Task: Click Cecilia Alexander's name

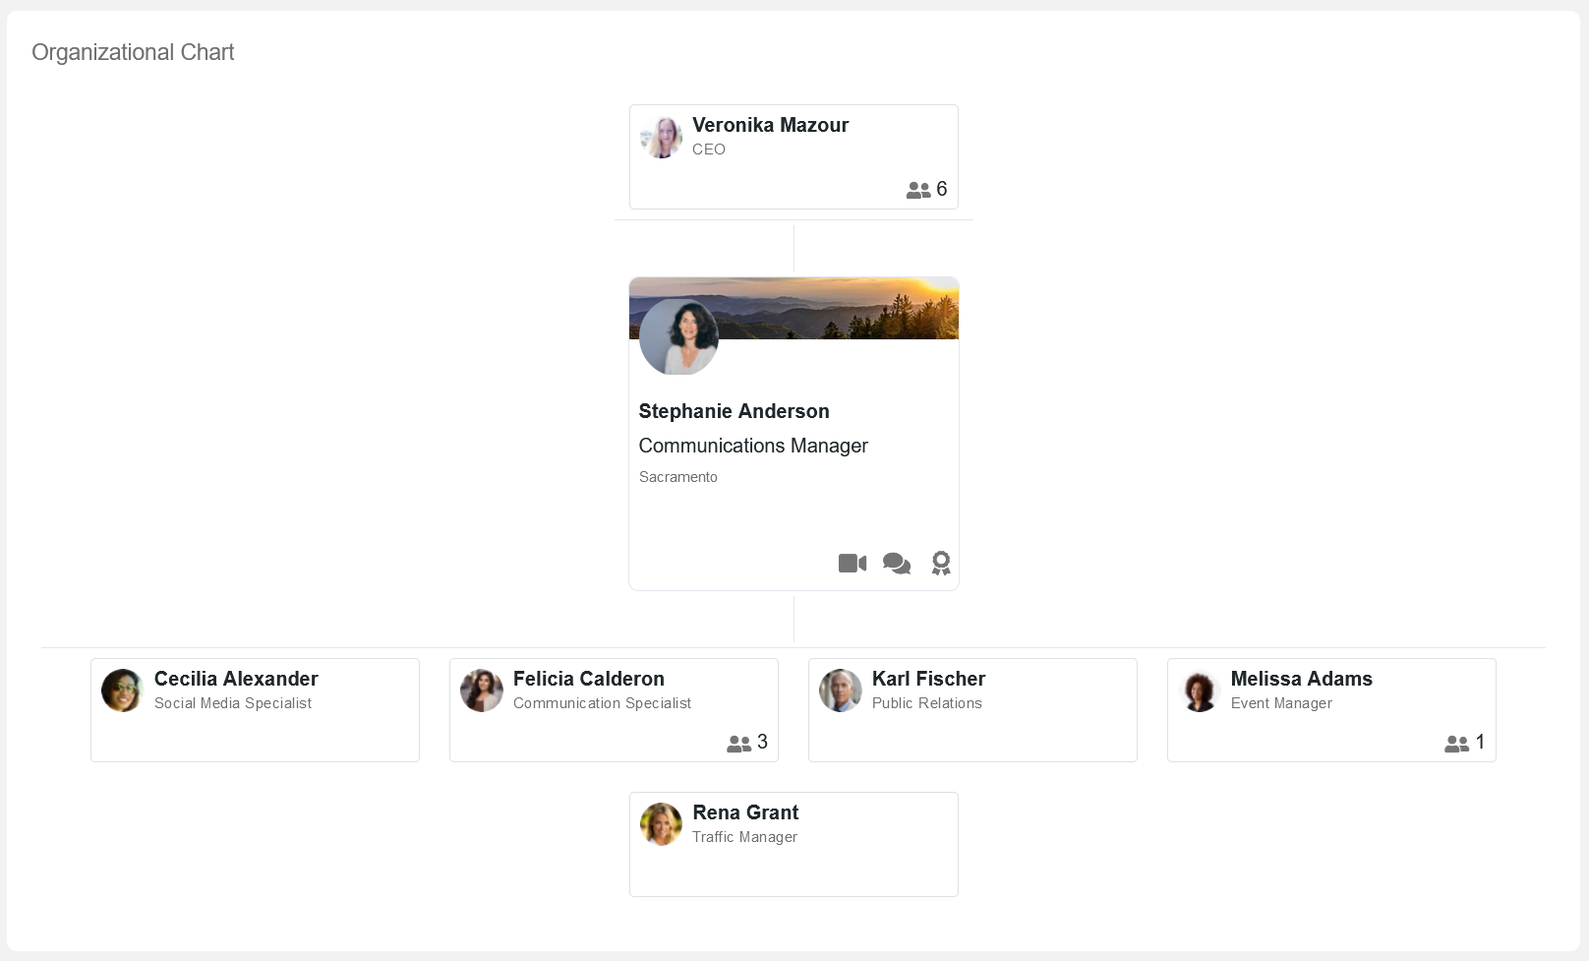Action: [236, 679]
